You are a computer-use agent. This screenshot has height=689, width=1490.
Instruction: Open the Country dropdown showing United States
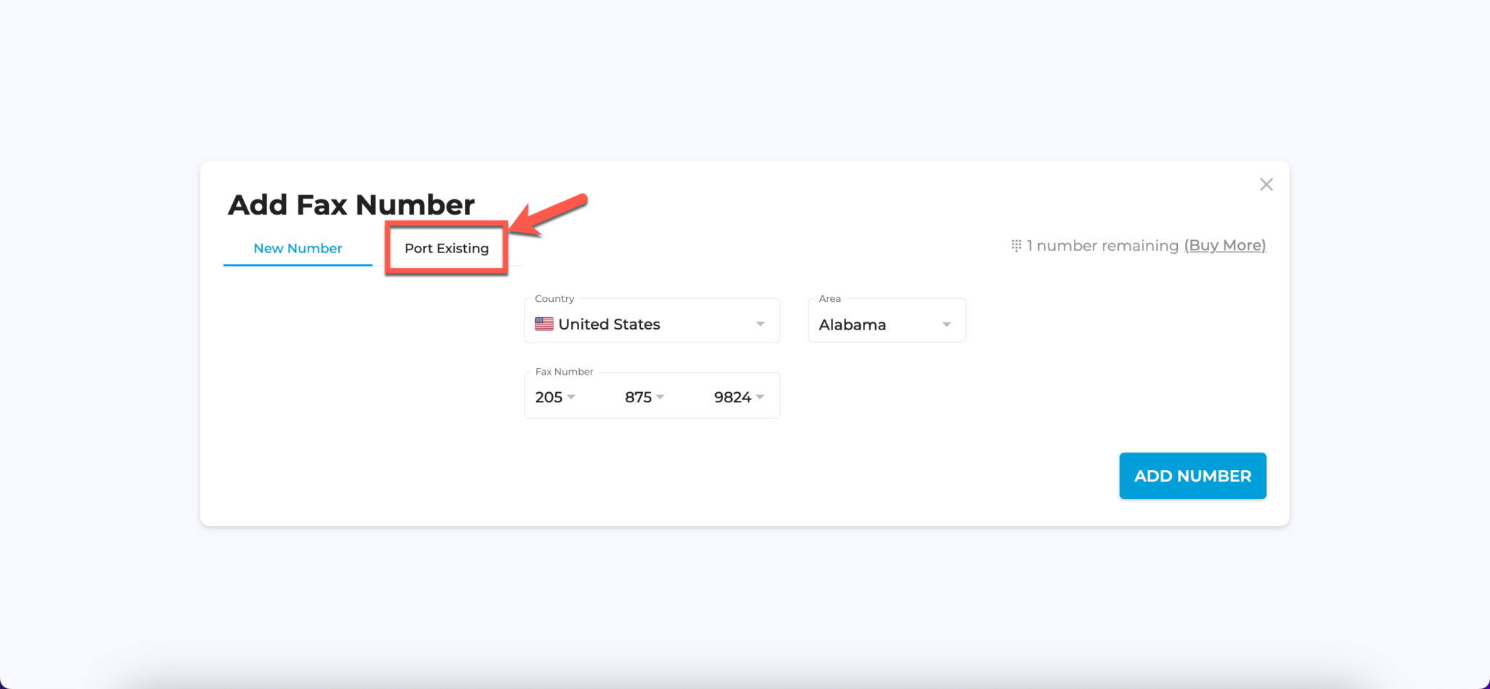tap(652, 321)
